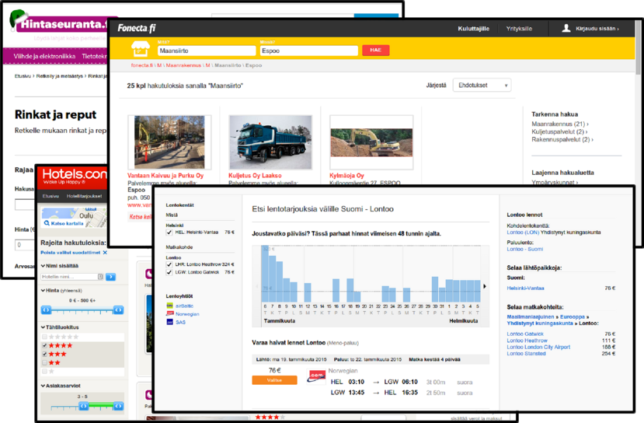Check the one-star rating checkbox

(44, 371)
